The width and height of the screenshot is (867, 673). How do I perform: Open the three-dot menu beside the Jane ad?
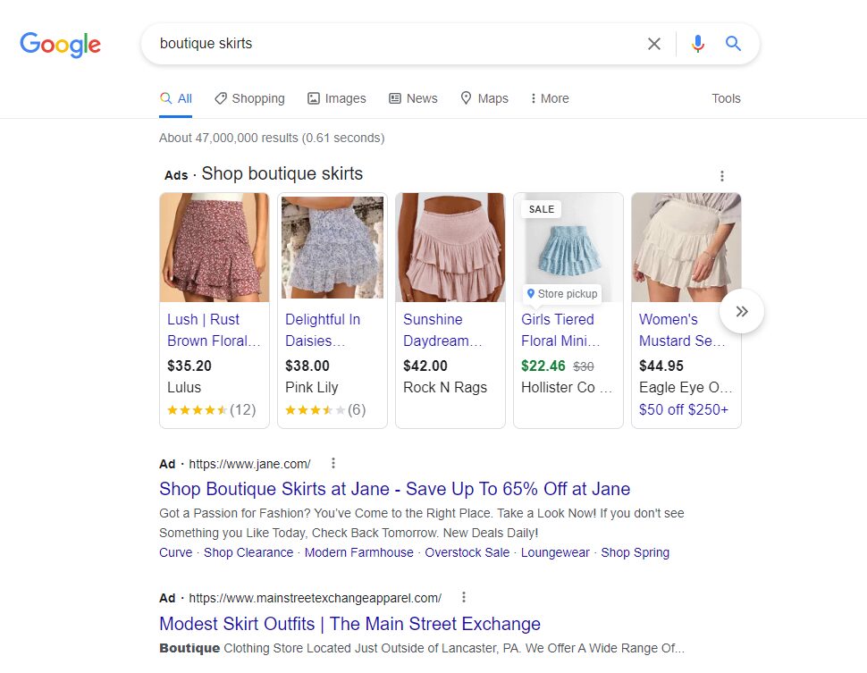coord(332,463)
